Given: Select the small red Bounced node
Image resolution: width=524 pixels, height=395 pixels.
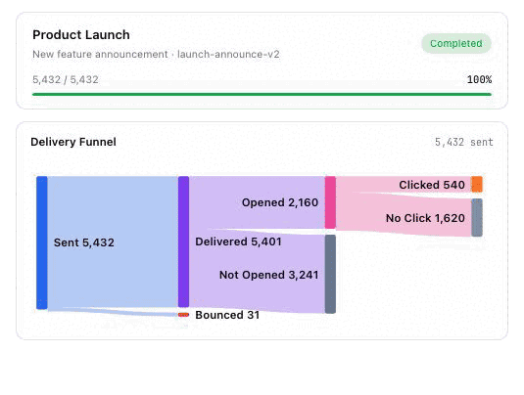Looking at the screenshot, I should tap(183, 315).
